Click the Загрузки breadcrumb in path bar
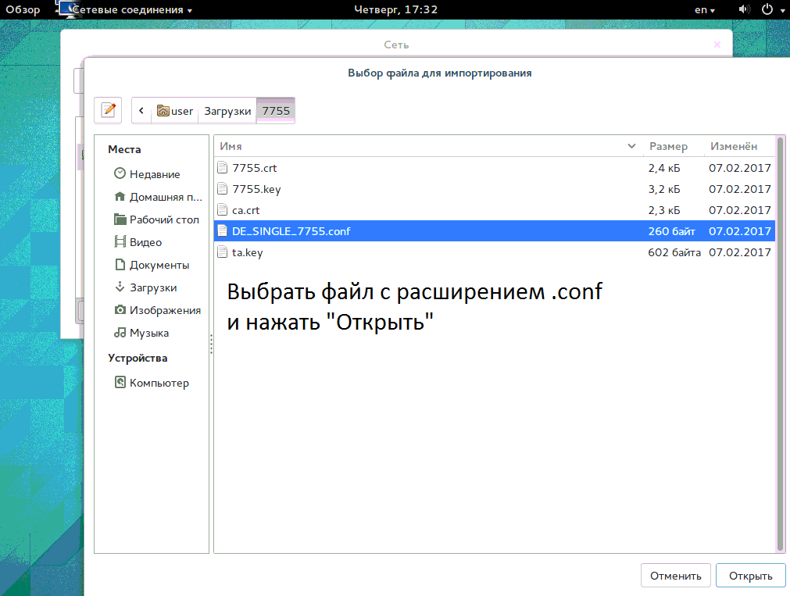Screen dimensions: 790x596 point(227,111)
